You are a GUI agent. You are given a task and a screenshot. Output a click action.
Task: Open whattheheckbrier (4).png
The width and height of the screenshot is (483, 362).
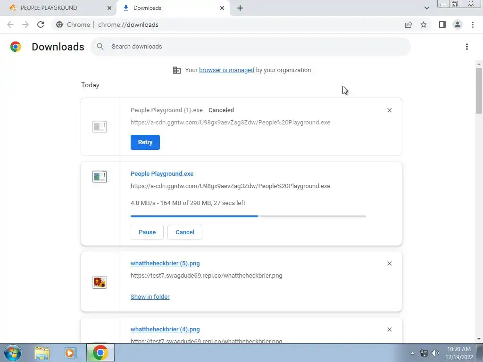click(x=165, y=329)
